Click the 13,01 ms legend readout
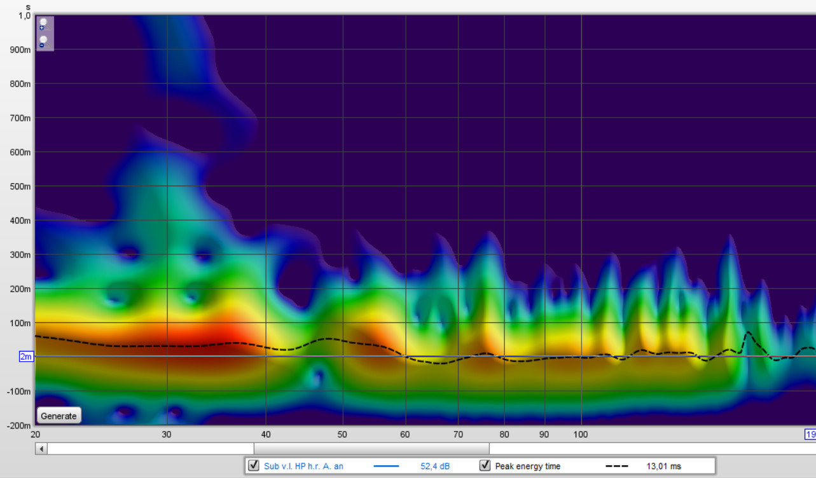This screenshot has width=816, height=478. (x=663, y=467)
